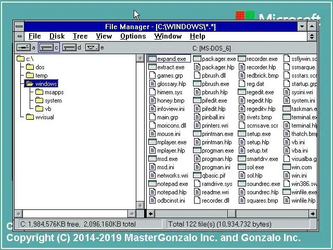Click the qbasic.pif icon
This screenshot has height=250, width=333.
click(x=197, y=176)
